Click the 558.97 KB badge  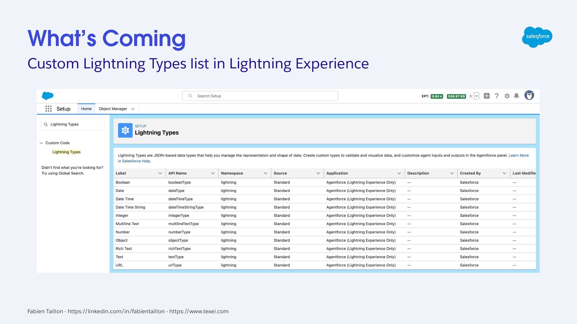click(456, 96)
